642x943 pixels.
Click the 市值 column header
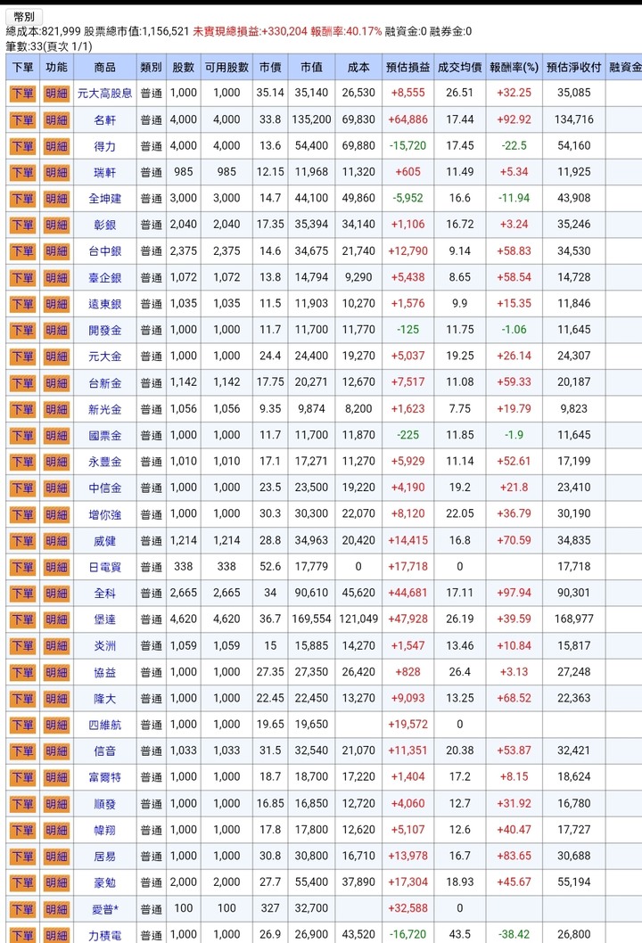pyautogui.click(x=311, y=68)
